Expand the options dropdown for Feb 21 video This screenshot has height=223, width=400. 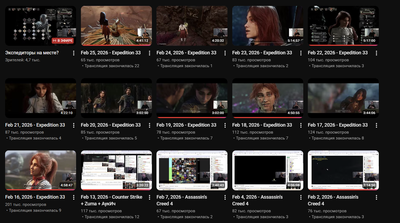[x=74, y=125]
